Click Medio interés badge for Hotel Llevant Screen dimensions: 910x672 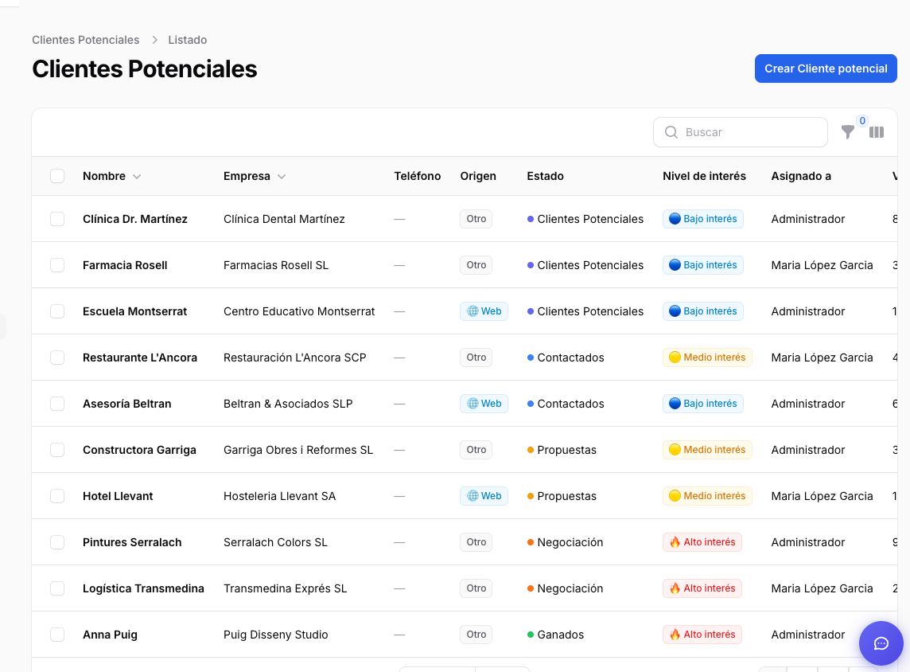707,496
